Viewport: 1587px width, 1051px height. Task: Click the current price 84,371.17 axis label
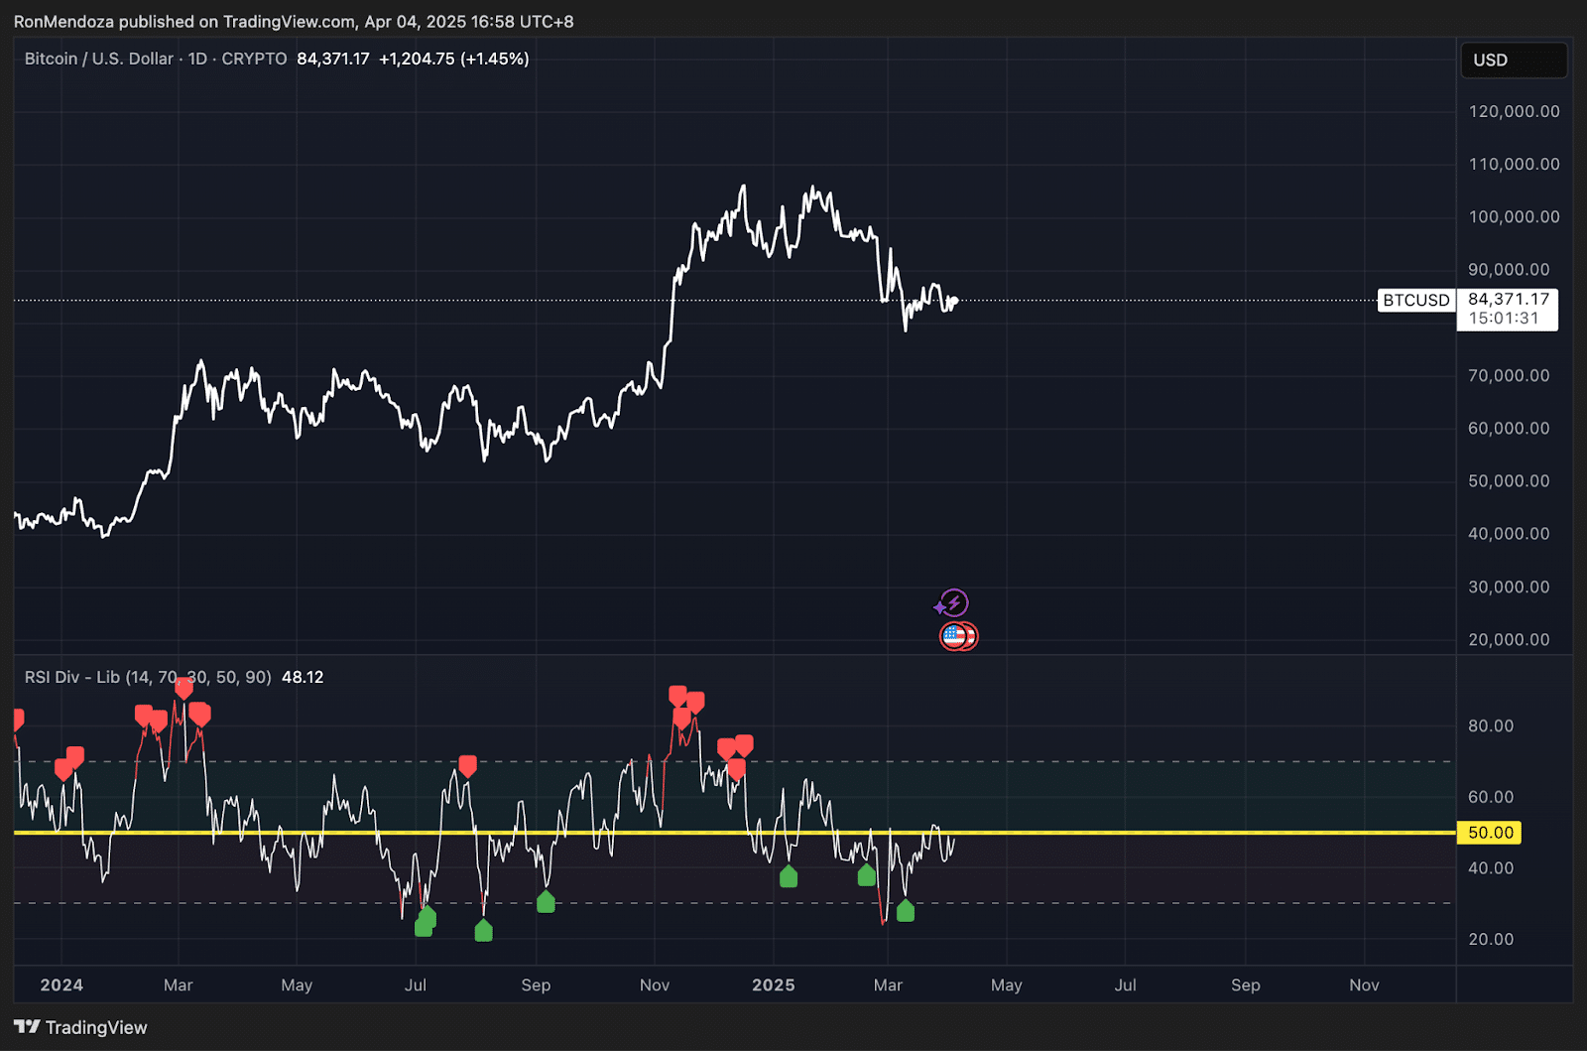(x=1508, y=300)
